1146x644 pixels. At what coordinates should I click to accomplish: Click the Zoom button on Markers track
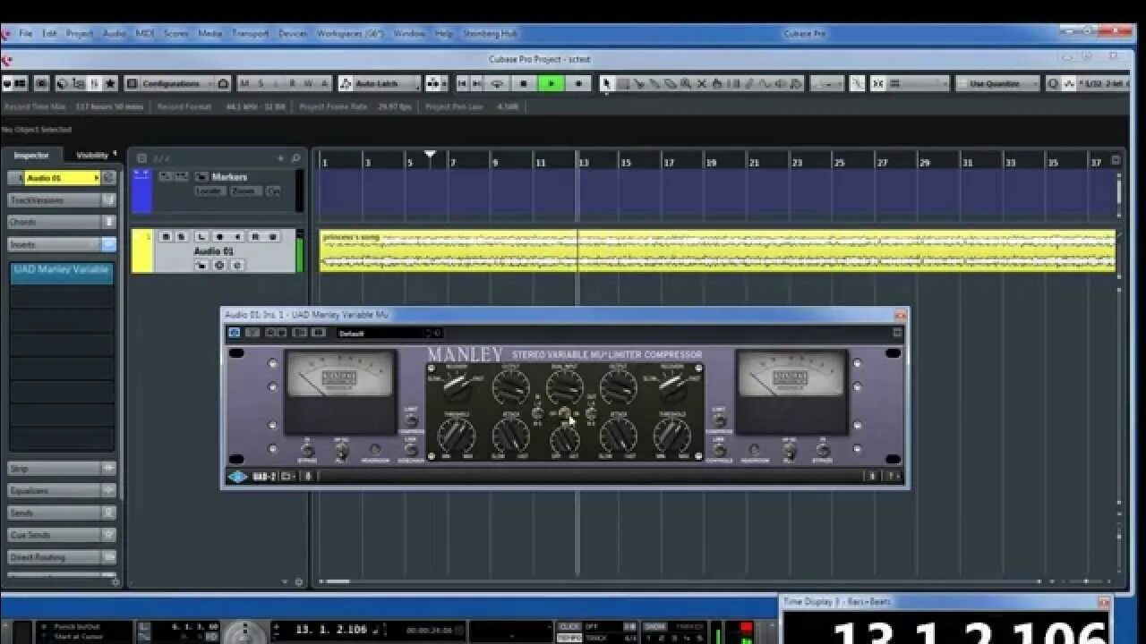[x=244, y=191]
